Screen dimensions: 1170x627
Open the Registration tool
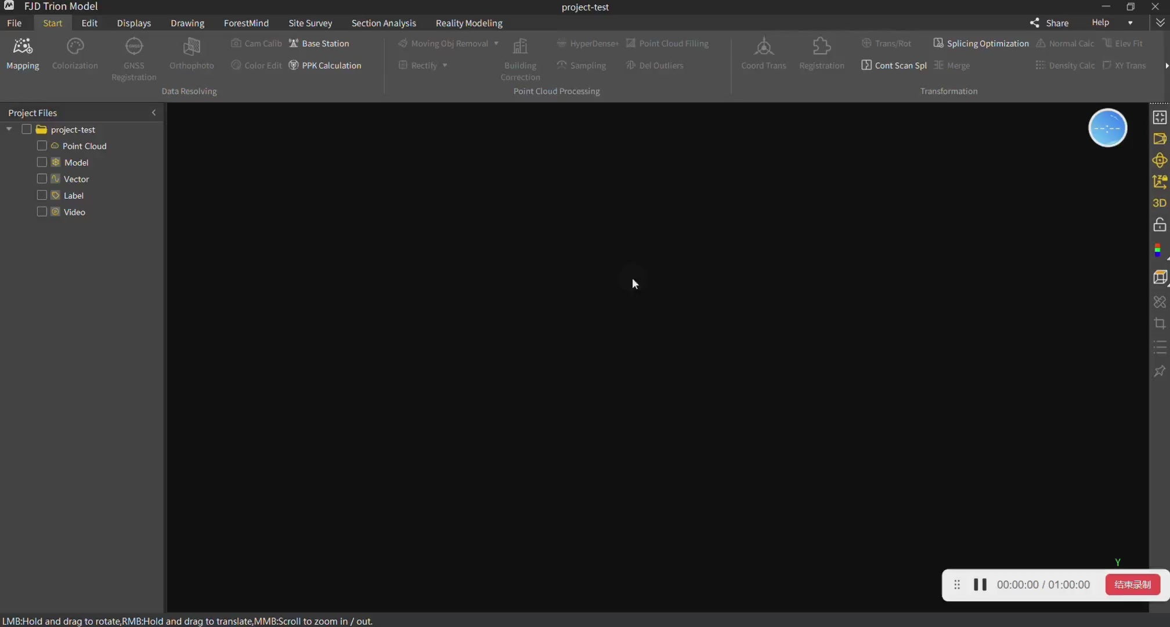(822, 53)
